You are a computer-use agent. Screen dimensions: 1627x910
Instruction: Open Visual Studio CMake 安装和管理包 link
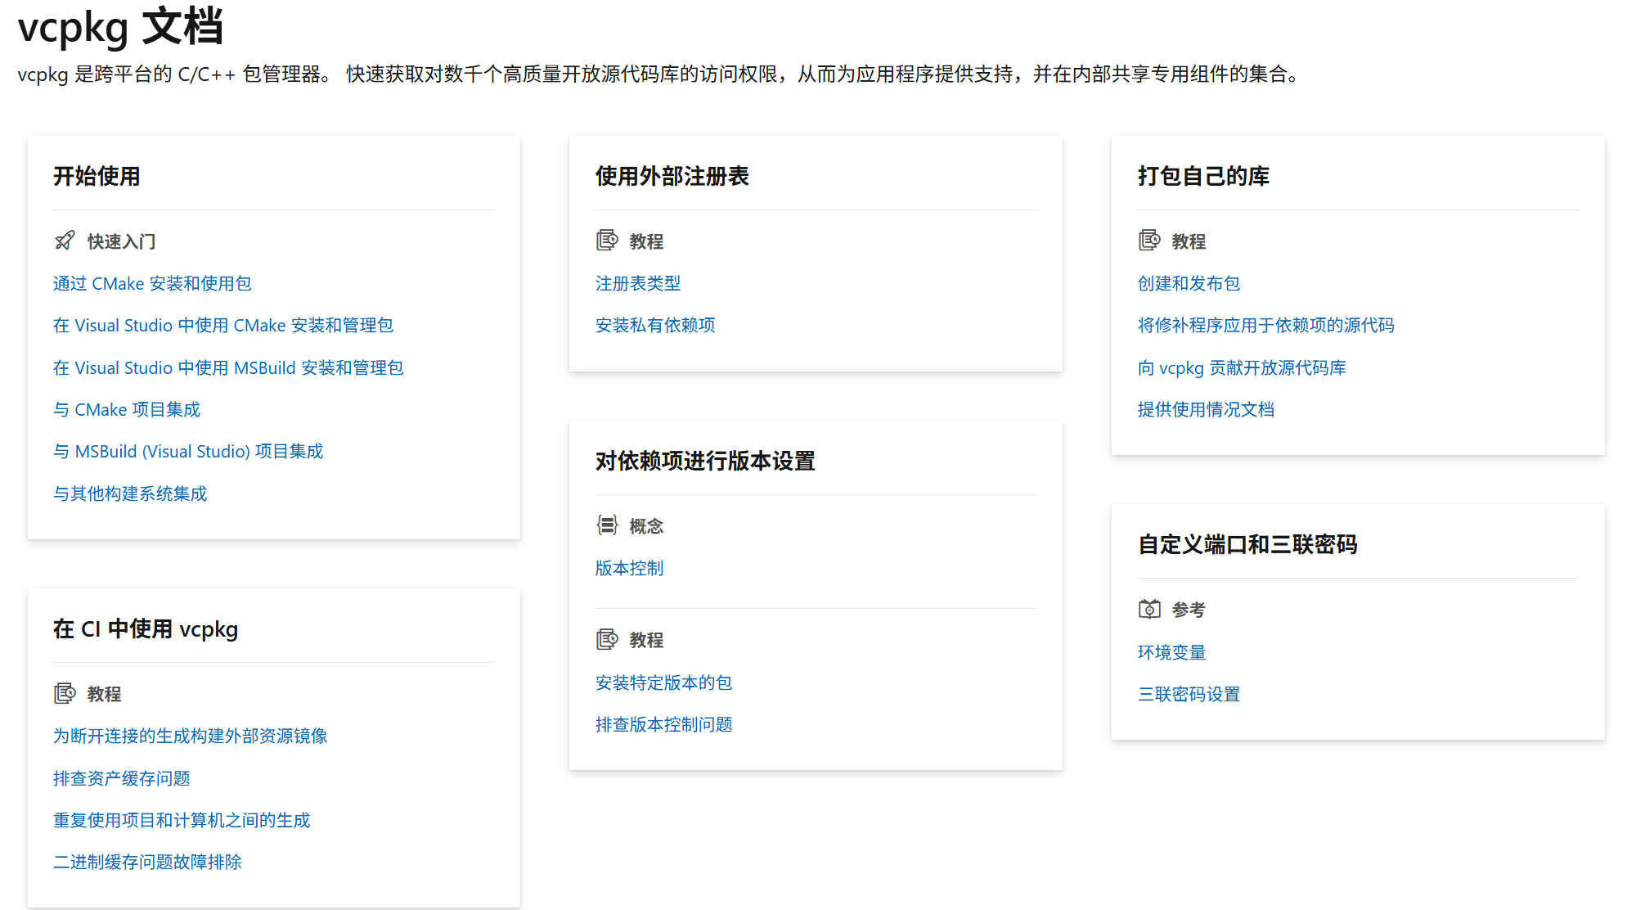222,325
